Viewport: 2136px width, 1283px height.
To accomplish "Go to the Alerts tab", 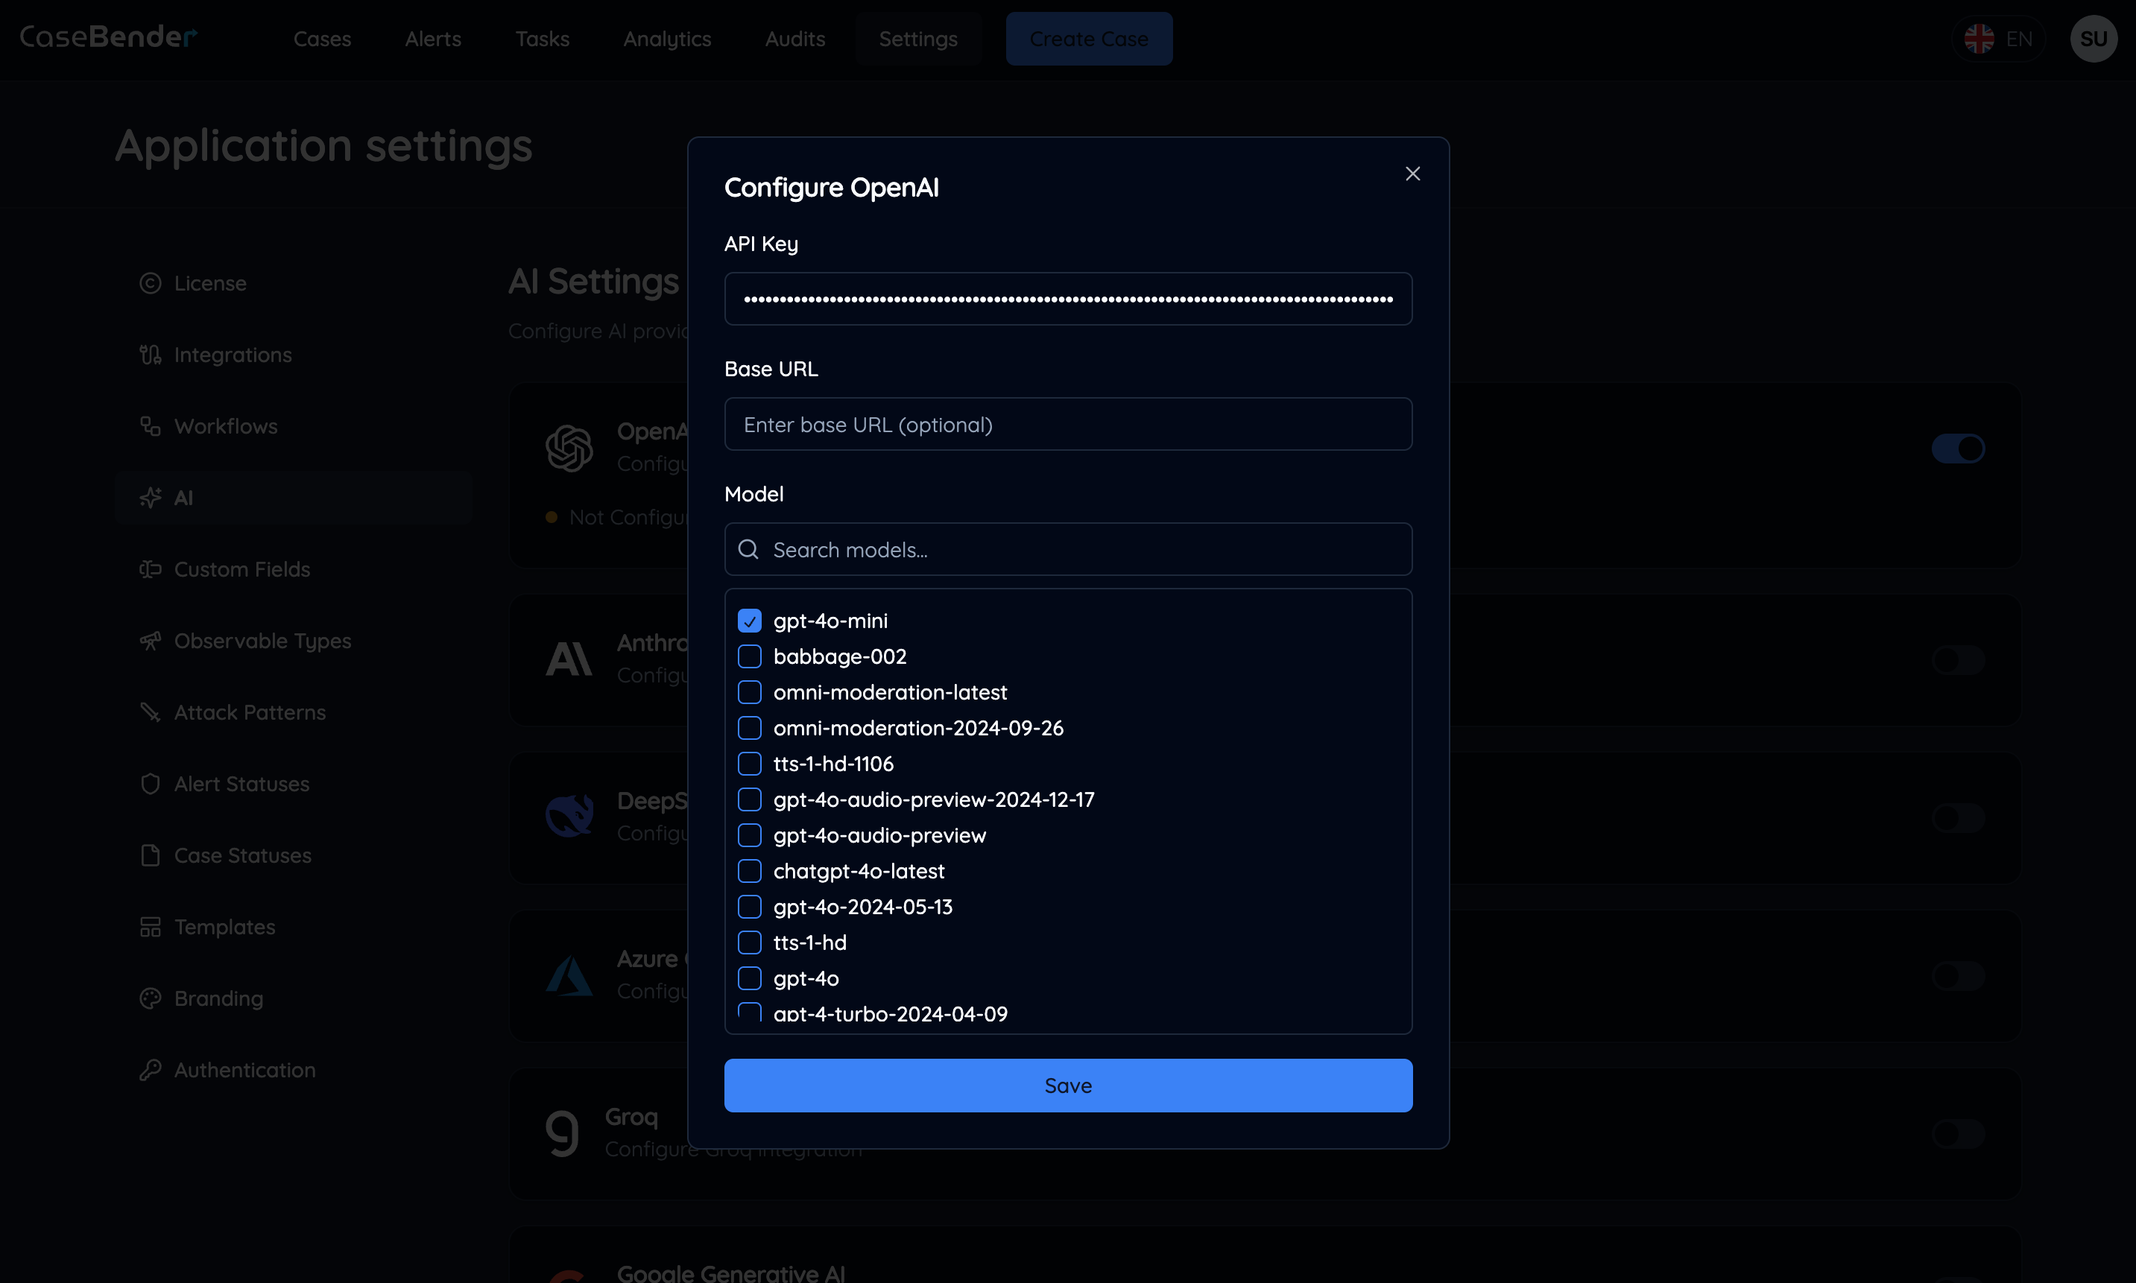I will (432, 39).
